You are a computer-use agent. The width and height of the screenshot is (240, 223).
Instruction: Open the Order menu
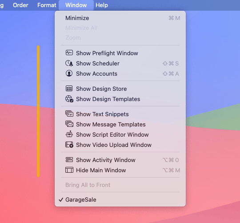coord(20,5)
